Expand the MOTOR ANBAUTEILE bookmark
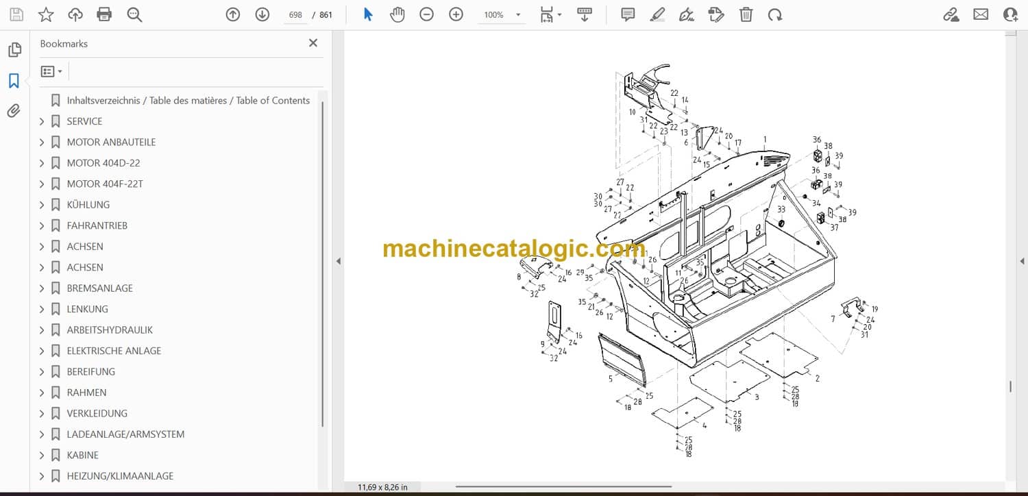This screenshot has width=1028, height=496. (x=42, y=142)
